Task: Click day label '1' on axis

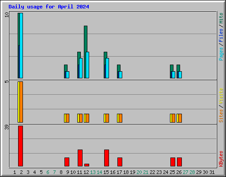Action: tap(15, 172)
